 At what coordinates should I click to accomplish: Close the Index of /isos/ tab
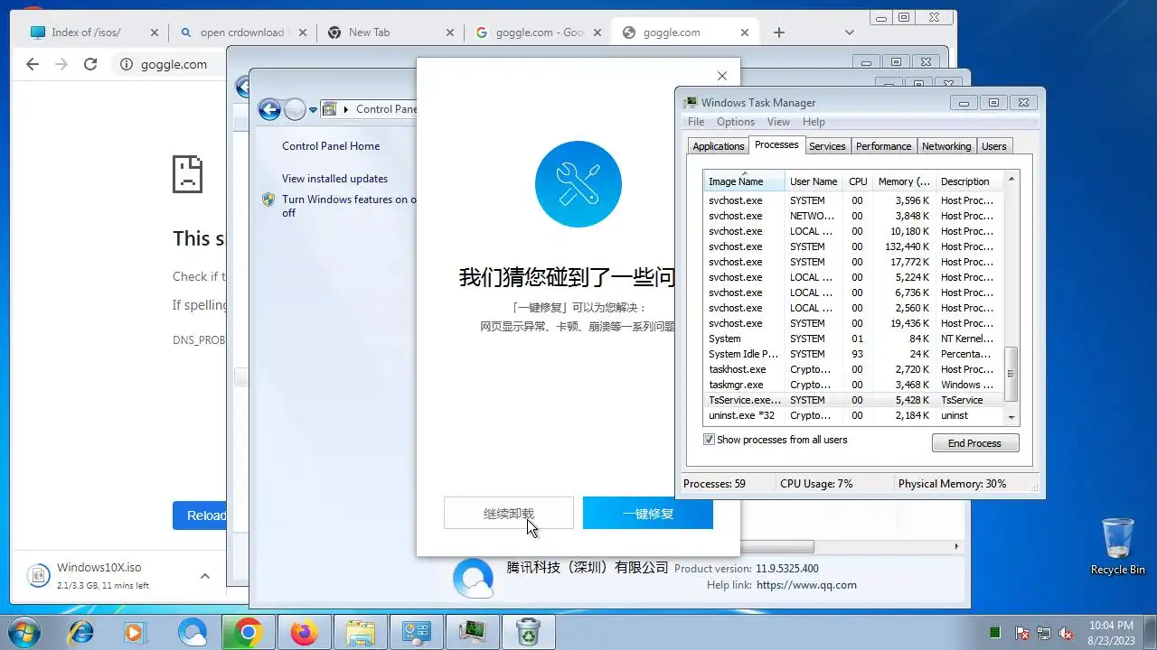pyautogui.click(x=155, y=32)
